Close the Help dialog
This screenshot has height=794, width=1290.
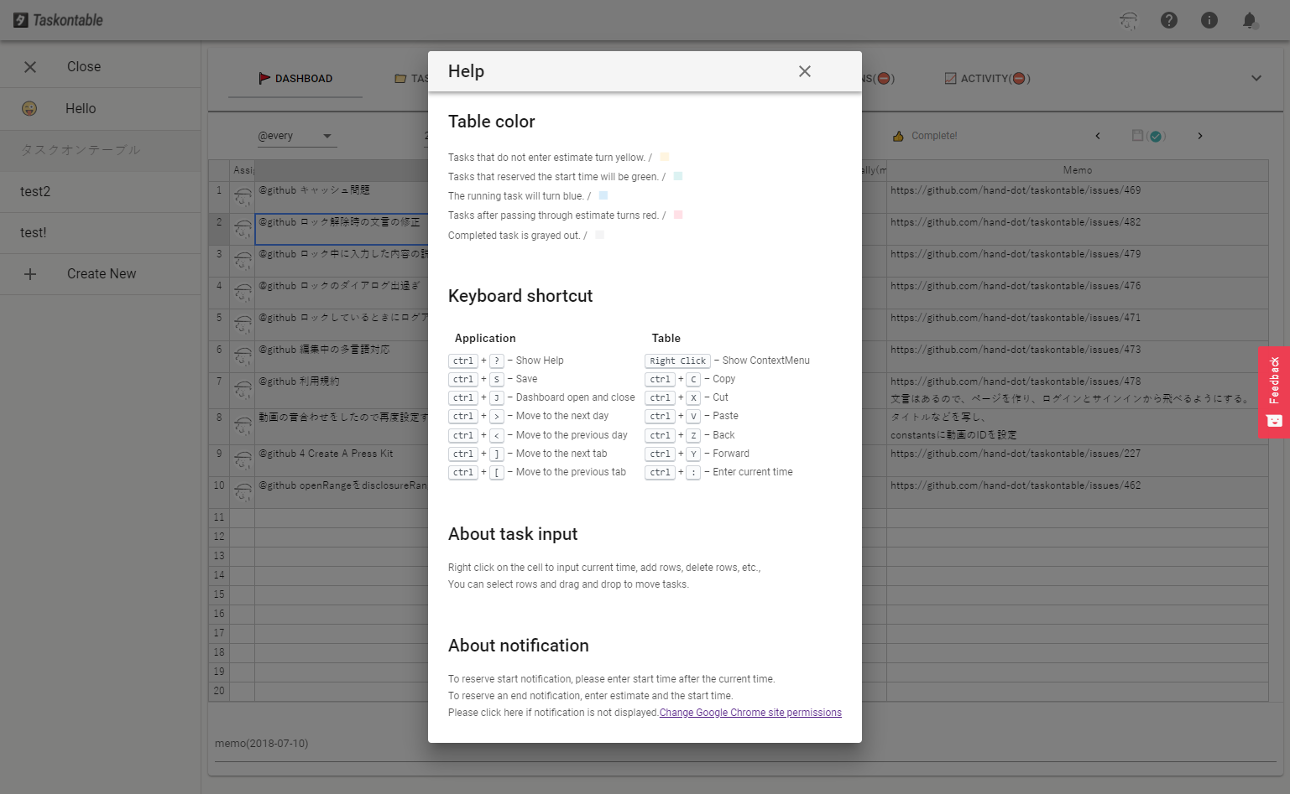(804, 71)
